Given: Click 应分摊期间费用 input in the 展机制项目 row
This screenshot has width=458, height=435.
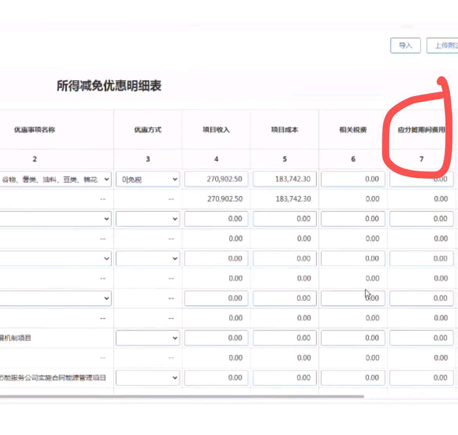Looking at the screenshot, I should pyautogui.click(x=421, y=338).
